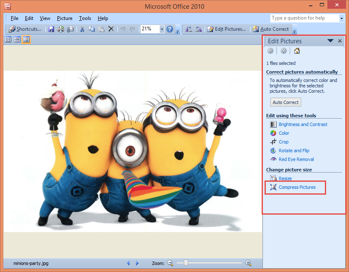Open the Rotate and Flip tool

pyautogui.click(x=294, y=151)
